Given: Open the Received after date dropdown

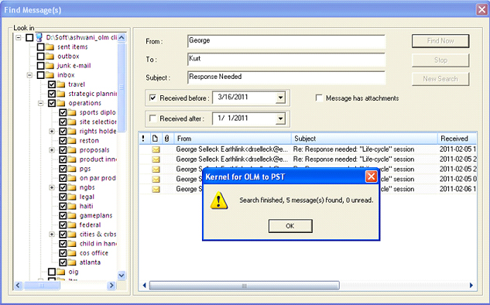Looking at the screenshot, I should point(280,118).
